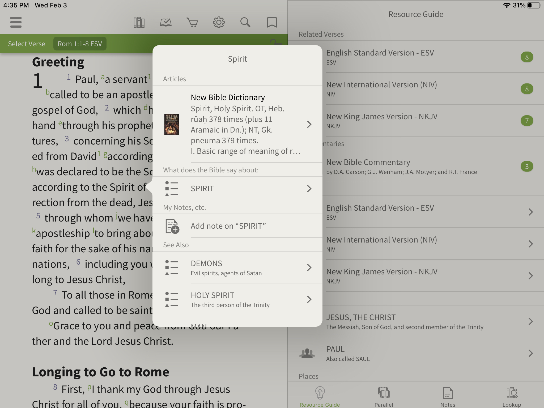544x408 pixels.
Task: Tap the Rom 1:1-8 ESV reference button
Action: [80, 44]
